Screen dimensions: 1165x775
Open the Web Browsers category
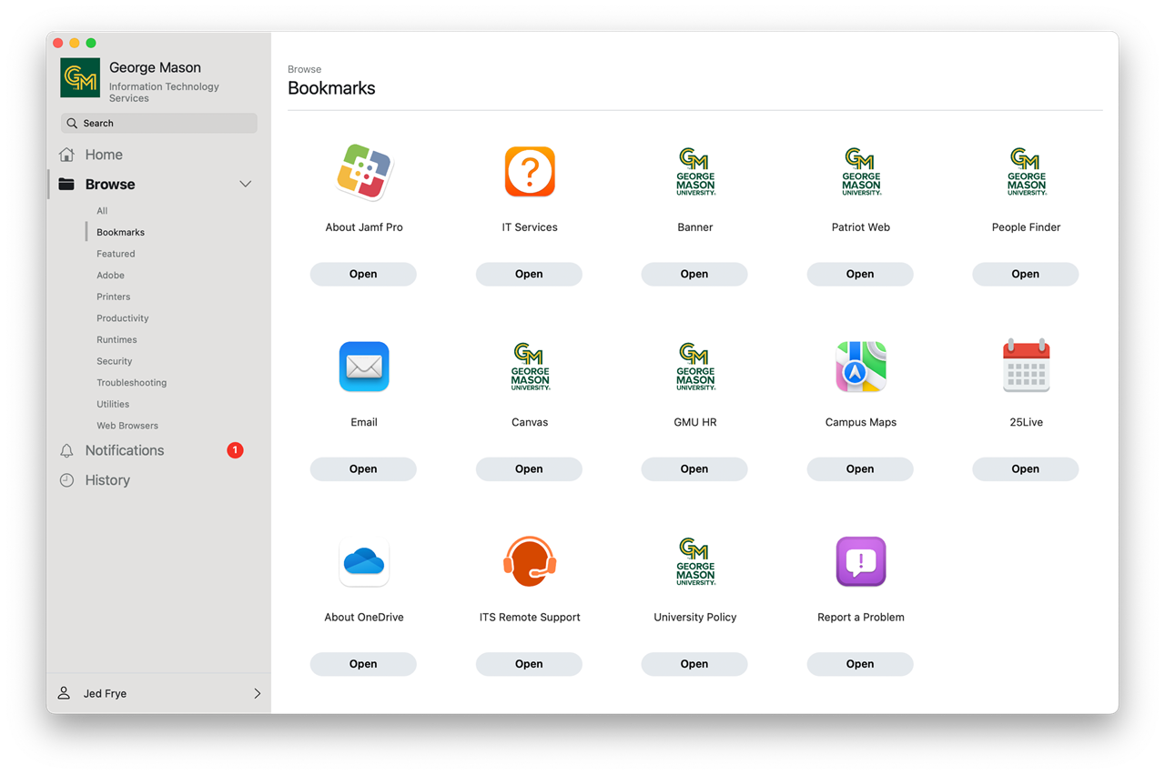coord(127,426)
